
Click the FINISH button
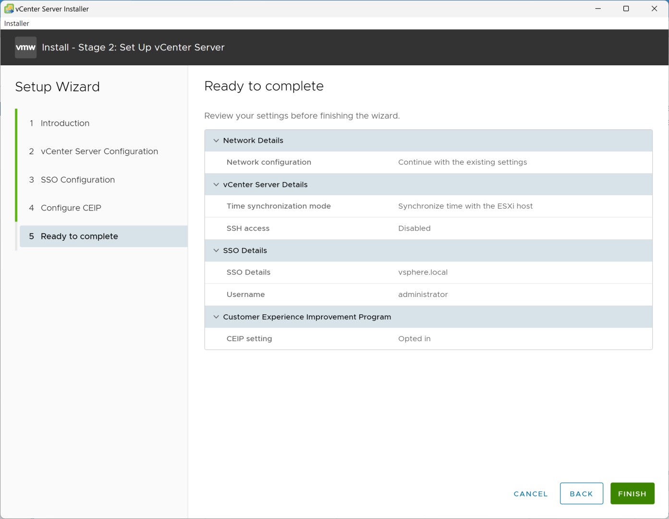(632, 494)
